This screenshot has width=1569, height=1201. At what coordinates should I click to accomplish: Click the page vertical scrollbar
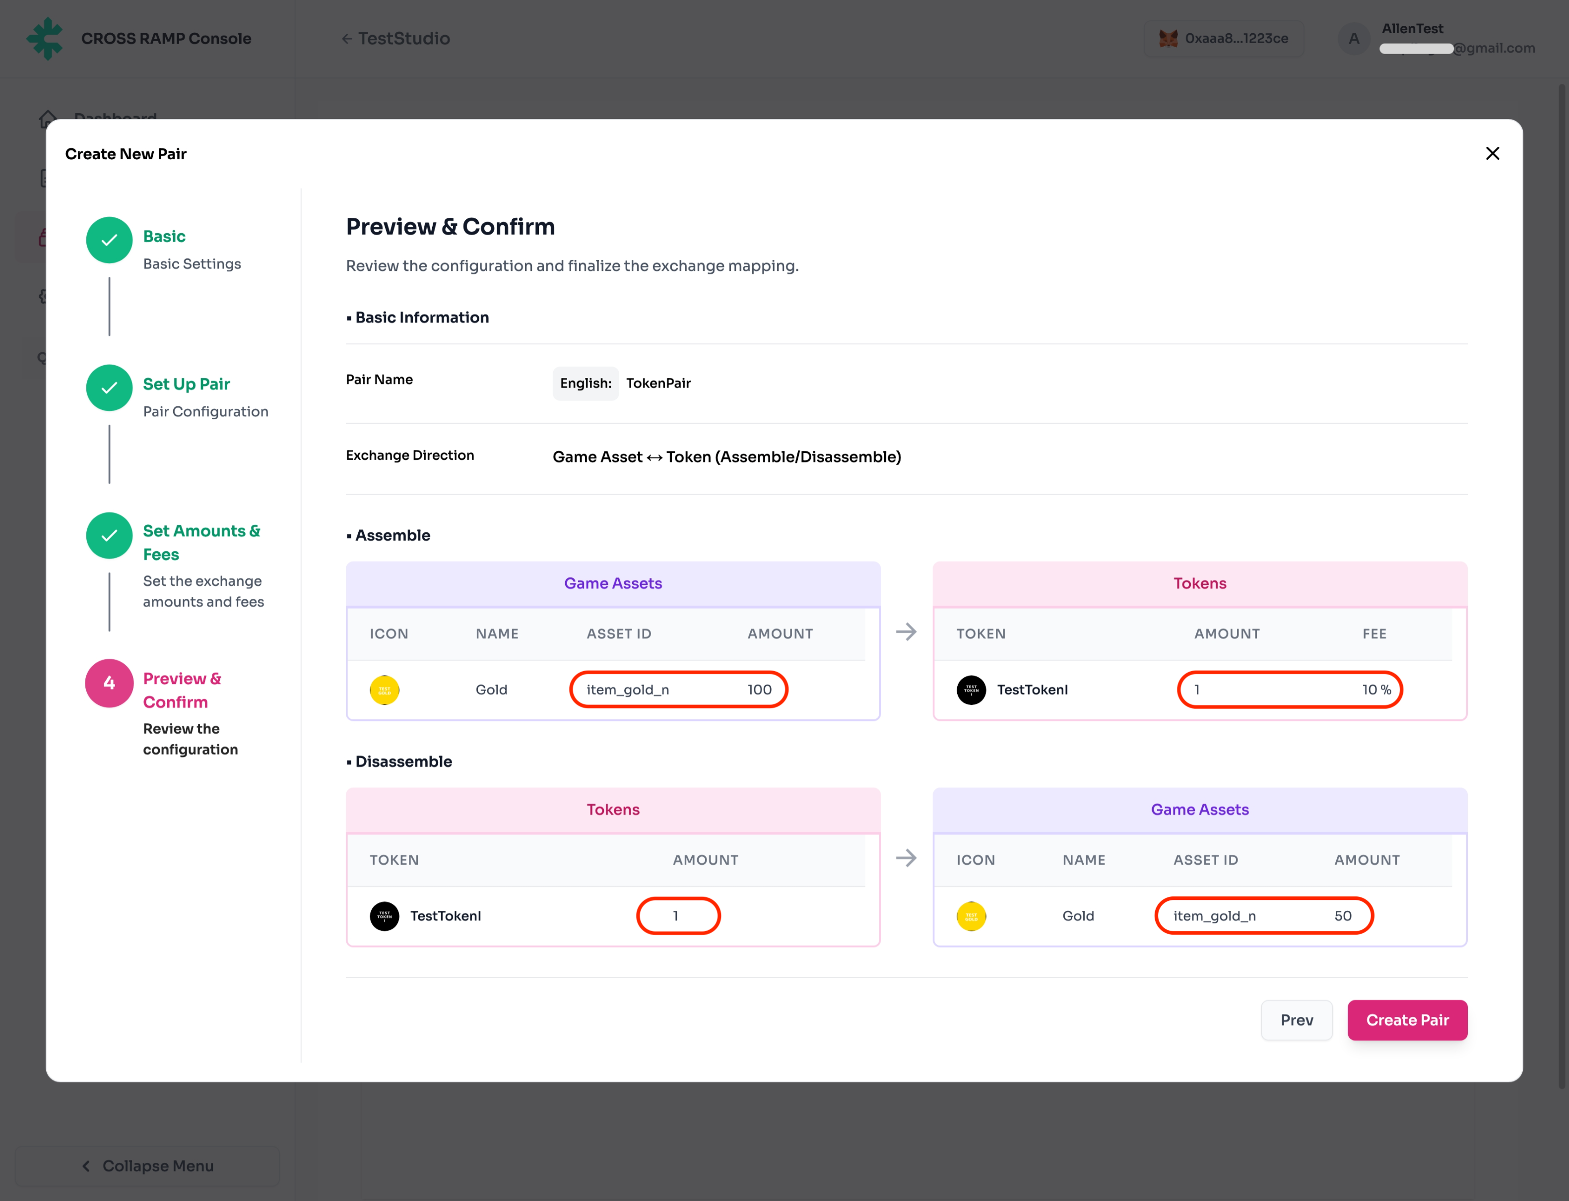(x=1562, y=586)
